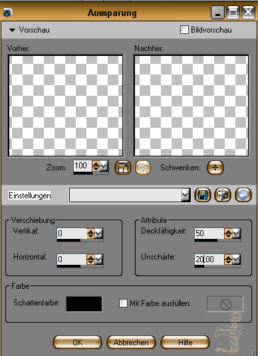
Task: Open the Deckfähigkeit slider dropdown arrow
Action: (x=236, y=234)
